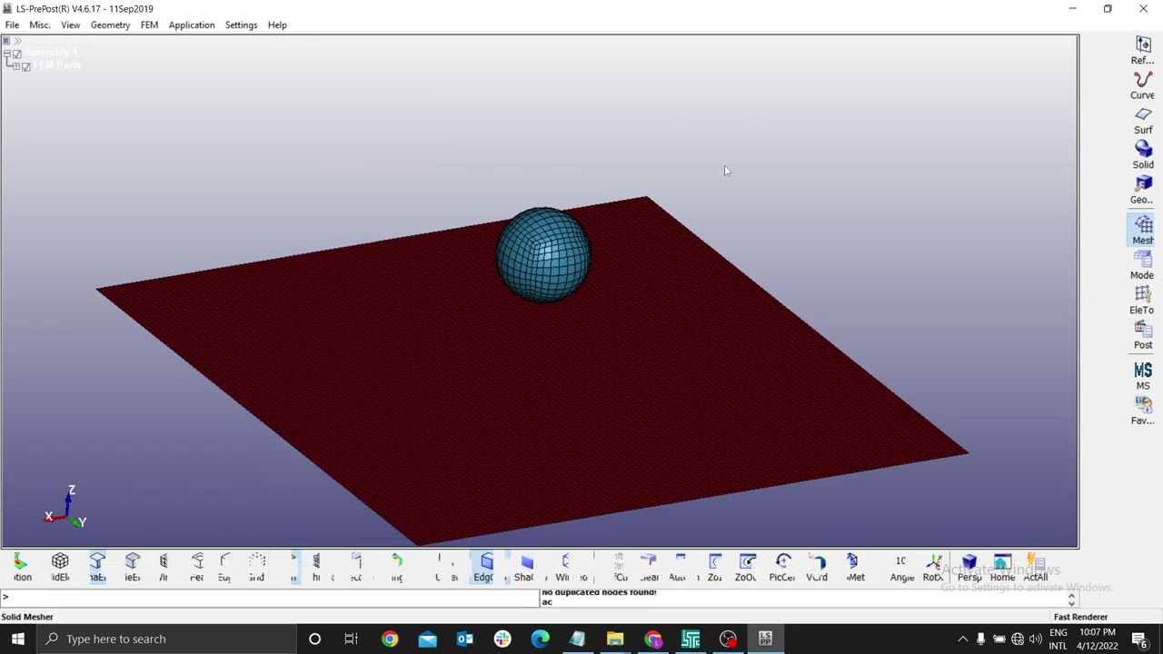Image resolution: width=1163 pixels, height=654 pixels.
Task: Open the Task View taskbar button
Action: (x=352, y=639)
